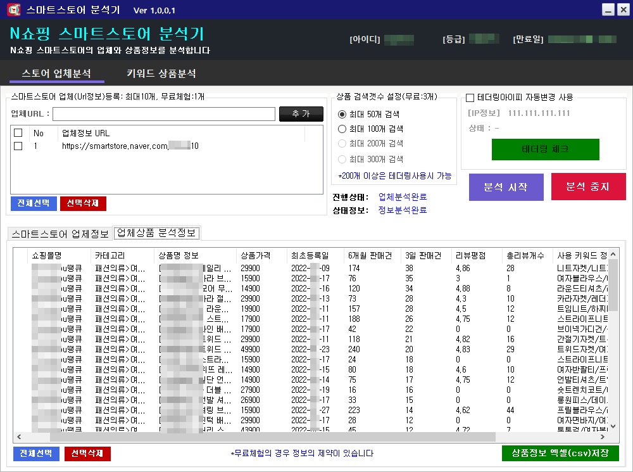Select the smartstore.naver.com URL entry
Viewport: 633px width, 472px height.
point(130,146)
